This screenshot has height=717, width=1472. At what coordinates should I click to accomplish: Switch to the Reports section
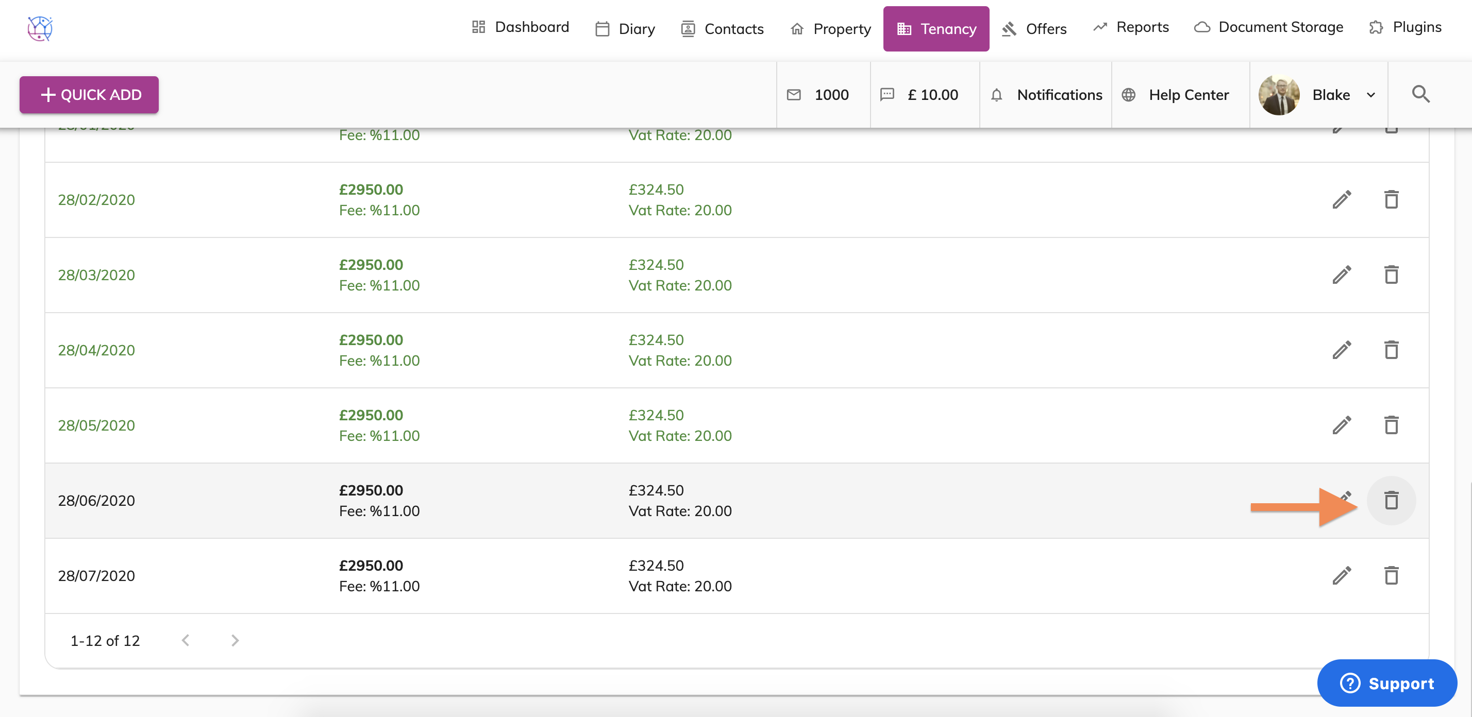pos(1130,27)
